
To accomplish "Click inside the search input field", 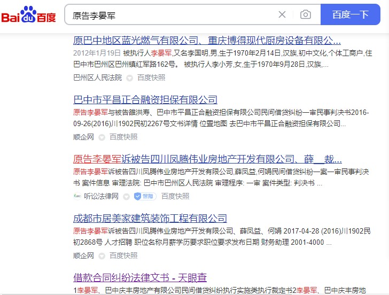I will (x=171, y=14).
